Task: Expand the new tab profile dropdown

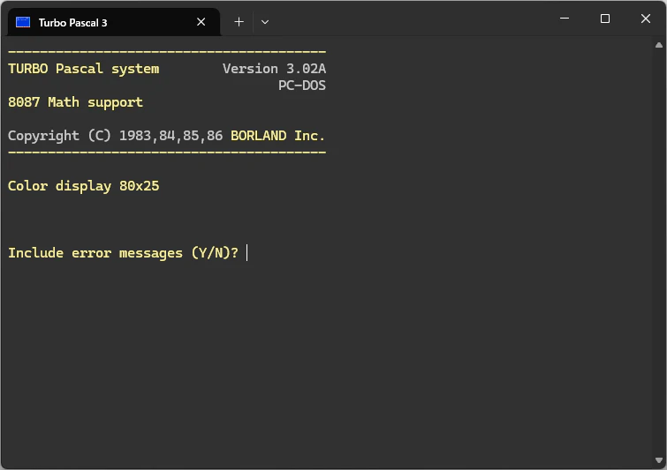Action: [x=264, y=22]
